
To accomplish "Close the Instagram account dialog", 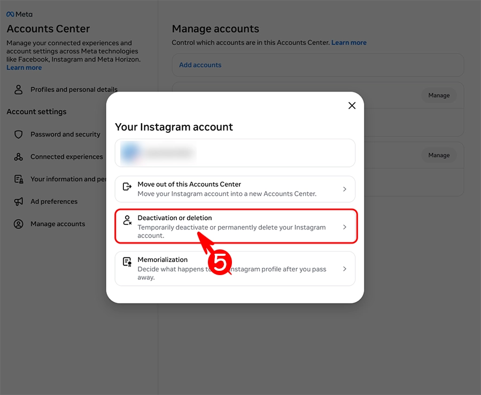I will [352, 105].
